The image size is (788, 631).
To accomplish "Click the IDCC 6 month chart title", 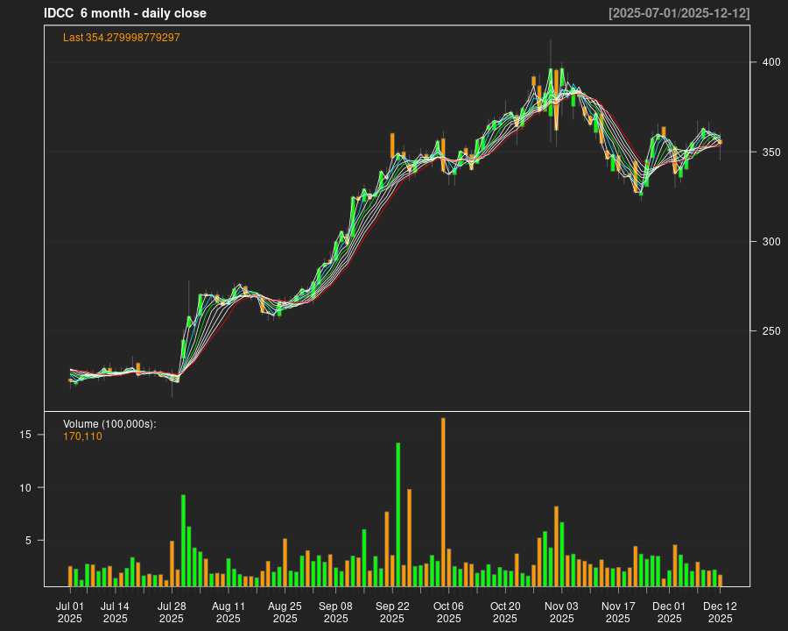I will [125, 13].
